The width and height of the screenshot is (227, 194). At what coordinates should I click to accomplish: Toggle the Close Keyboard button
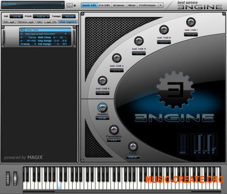(68, 22)
